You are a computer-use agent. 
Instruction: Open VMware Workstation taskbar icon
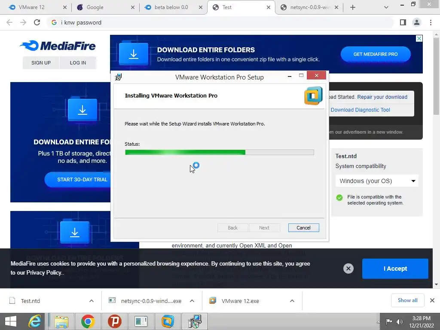168,321
